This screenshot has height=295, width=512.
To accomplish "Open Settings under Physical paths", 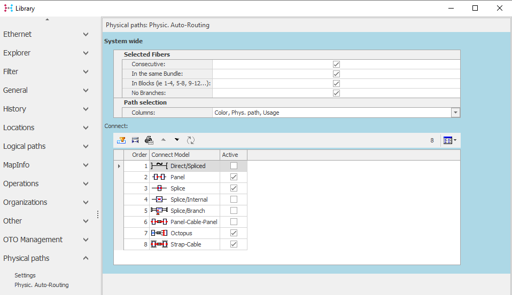I will (x=25, y=275).
